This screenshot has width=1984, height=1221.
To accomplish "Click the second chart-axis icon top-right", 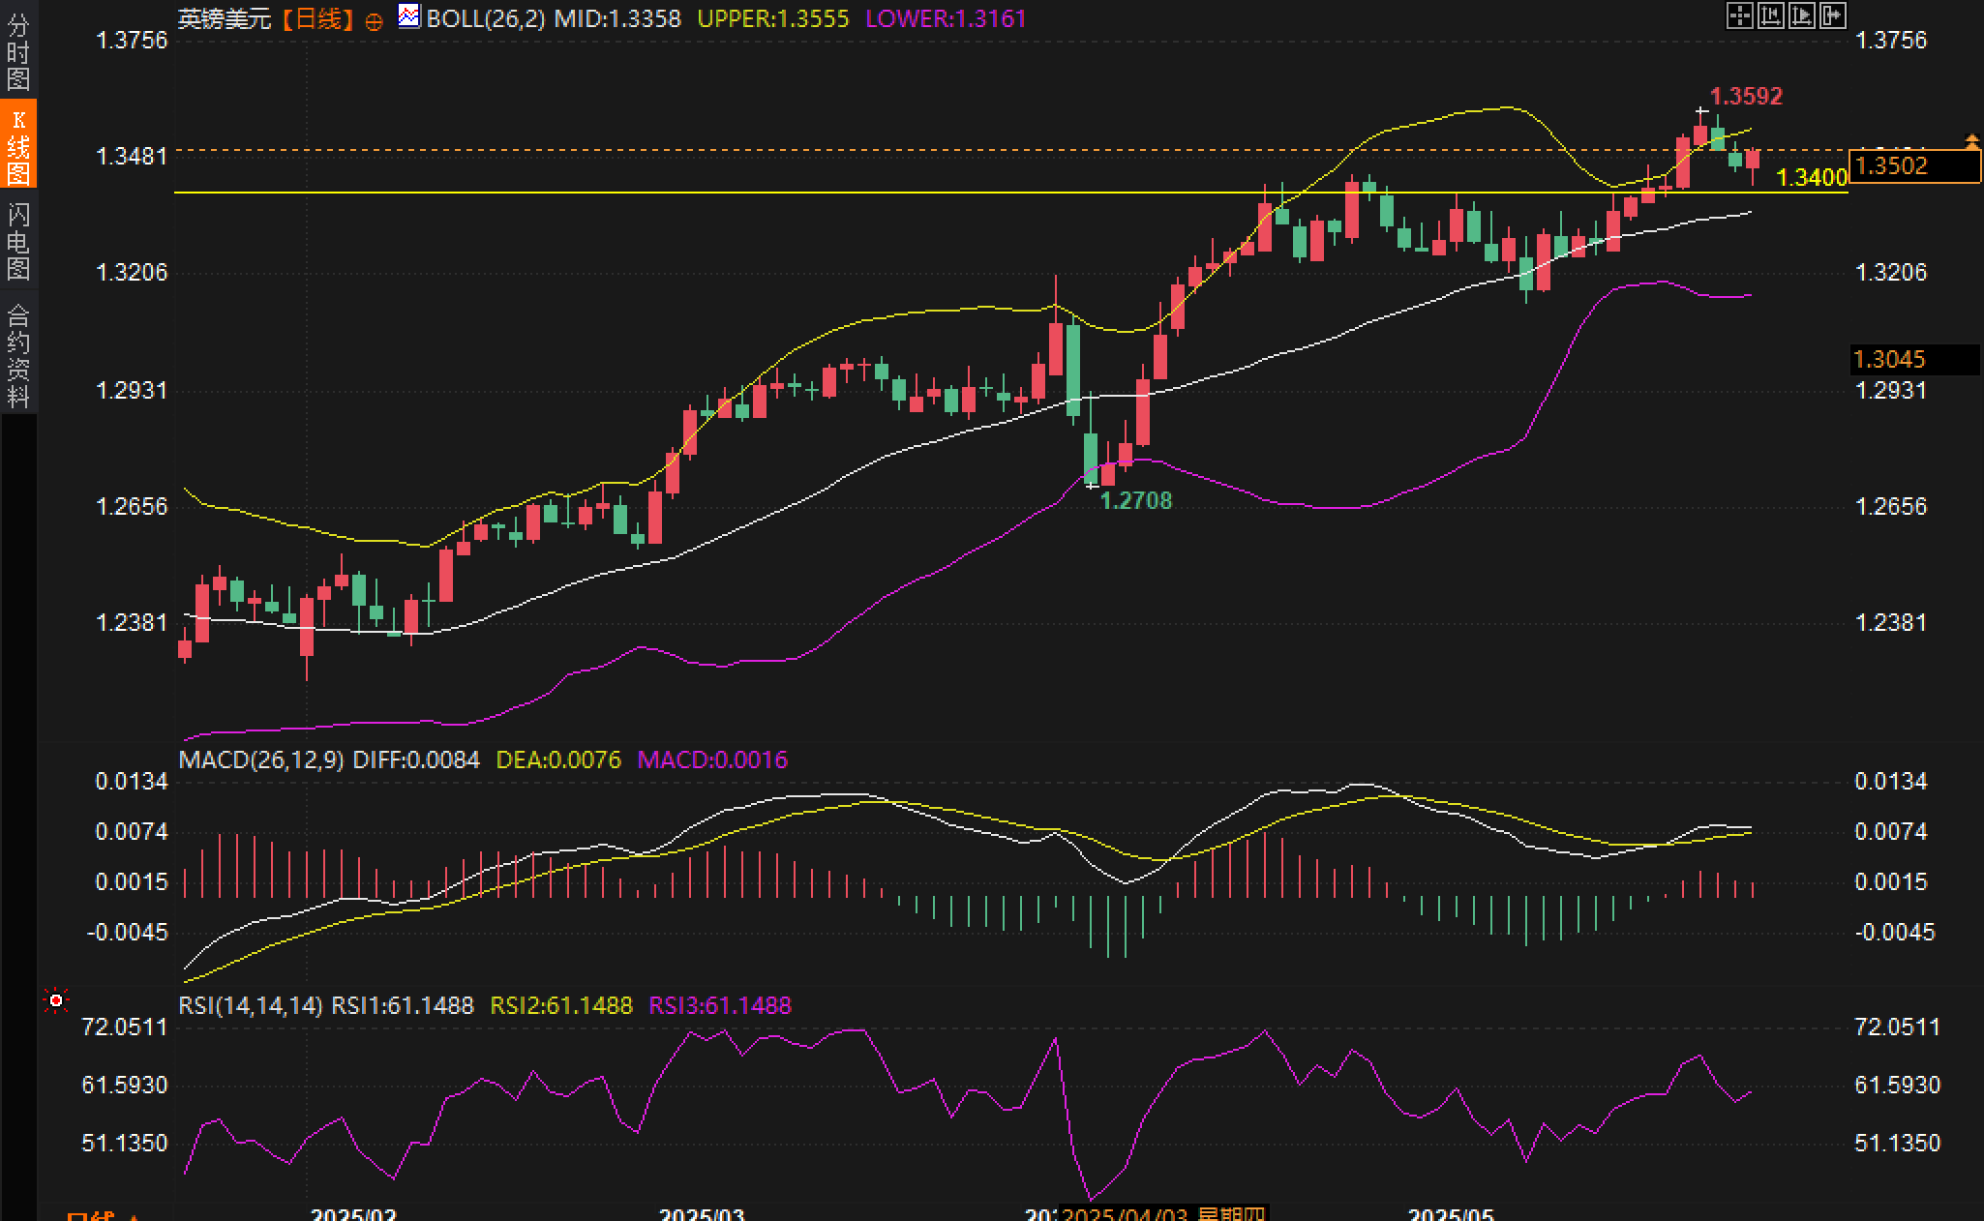I will pyautogui.click(x=1770, y=15).
